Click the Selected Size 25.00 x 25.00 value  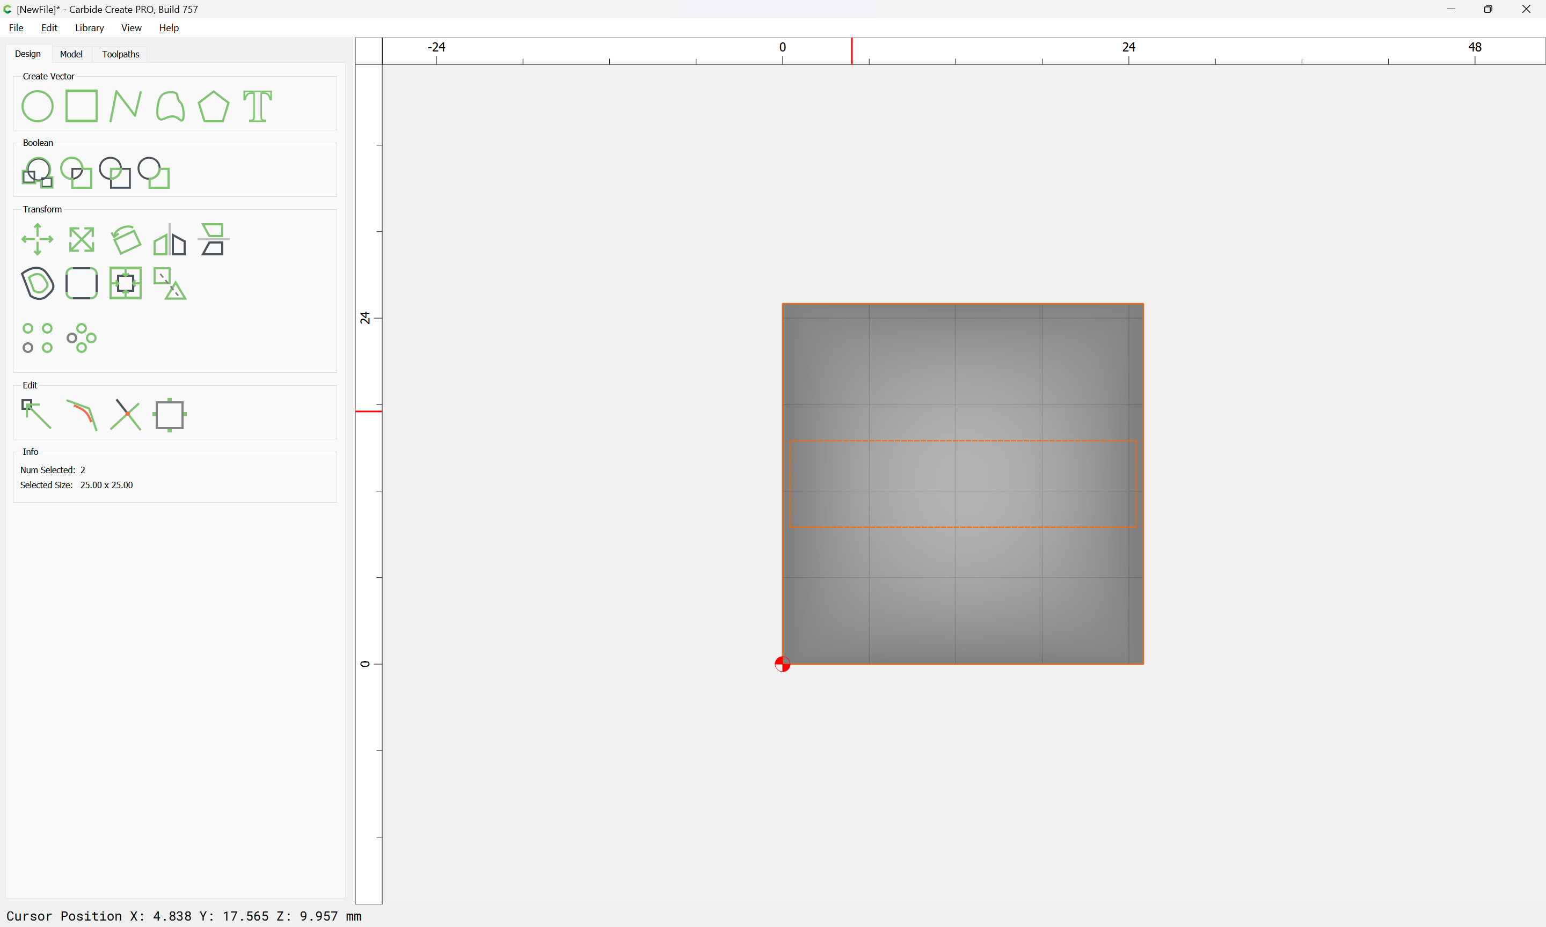coord(106,485)
